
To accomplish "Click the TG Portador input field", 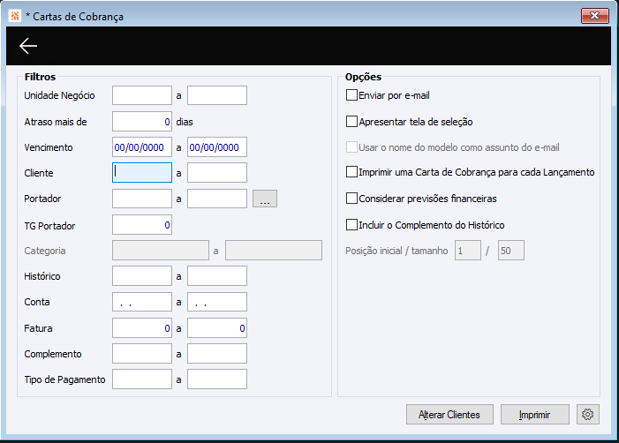I will (142, 225).
